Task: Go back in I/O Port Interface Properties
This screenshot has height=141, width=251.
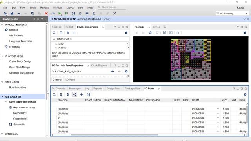Action: (113, 71)
